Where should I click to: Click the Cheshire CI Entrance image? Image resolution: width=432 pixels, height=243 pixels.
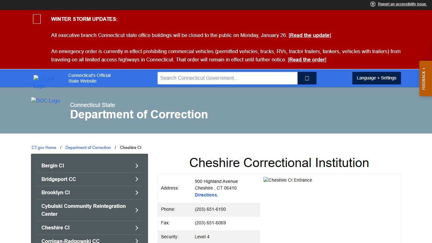point(287,180)
